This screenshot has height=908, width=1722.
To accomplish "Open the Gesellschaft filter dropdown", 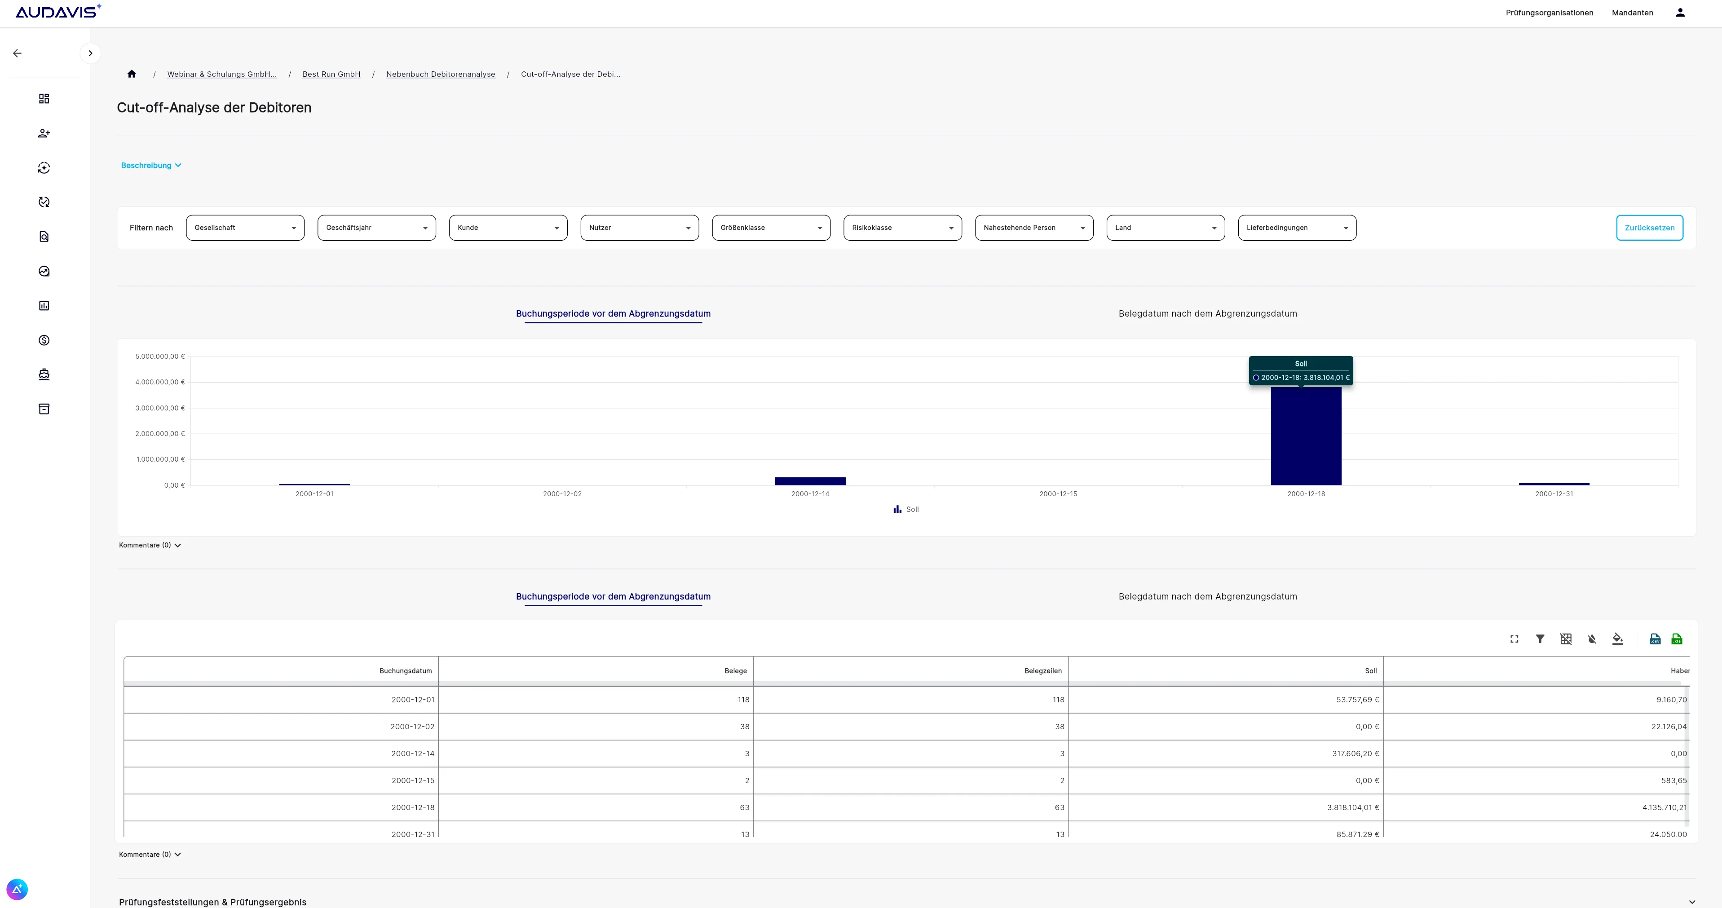I will click(245, 227).
